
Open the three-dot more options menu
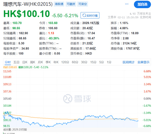click(127, 4)
